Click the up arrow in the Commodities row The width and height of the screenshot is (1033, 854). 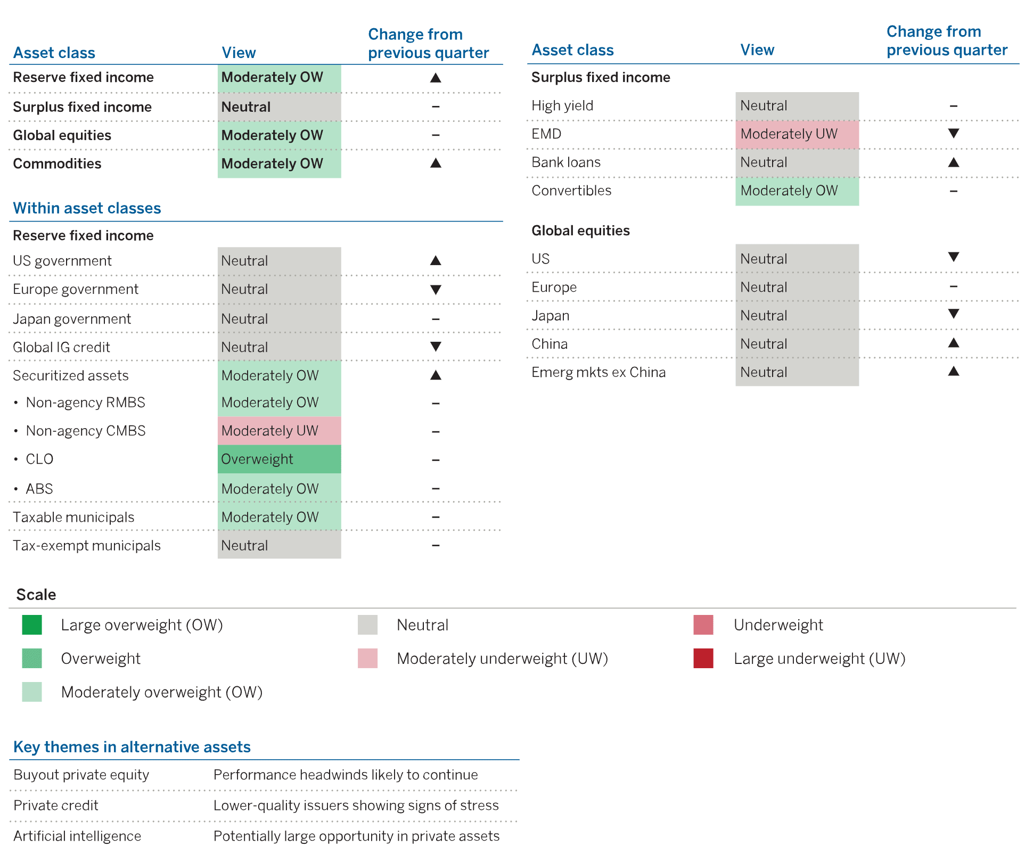tap(436, 163)
